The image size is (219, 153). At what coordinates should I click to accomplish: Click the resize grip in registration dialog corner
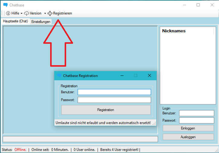tap(154, 123)
